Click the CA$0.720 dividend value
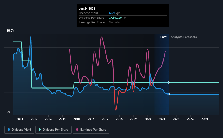 [115, 18]
